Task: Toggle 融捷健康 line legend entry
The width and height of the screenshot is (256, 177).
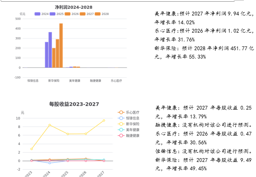Action: (129, 136)
